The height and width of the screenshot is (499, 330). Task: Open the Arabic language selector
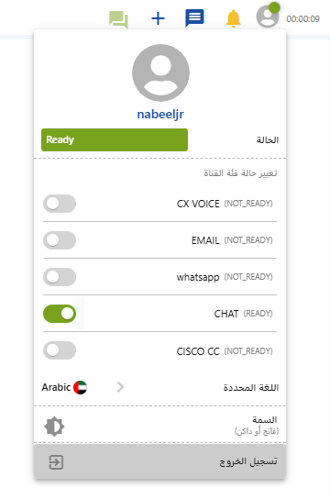64,387
